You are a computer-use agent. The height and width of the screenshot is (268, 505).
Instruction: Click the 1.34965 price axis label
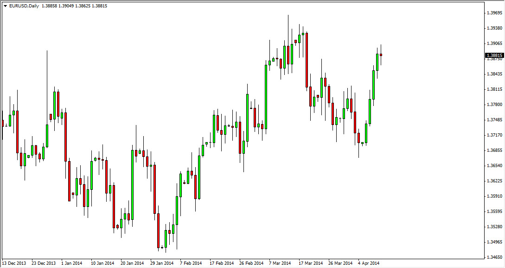[x=495, y=242]
